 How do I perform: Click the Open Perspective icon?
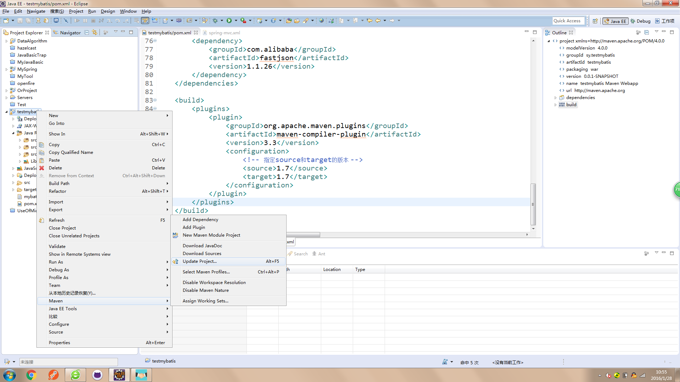point(595,21)
